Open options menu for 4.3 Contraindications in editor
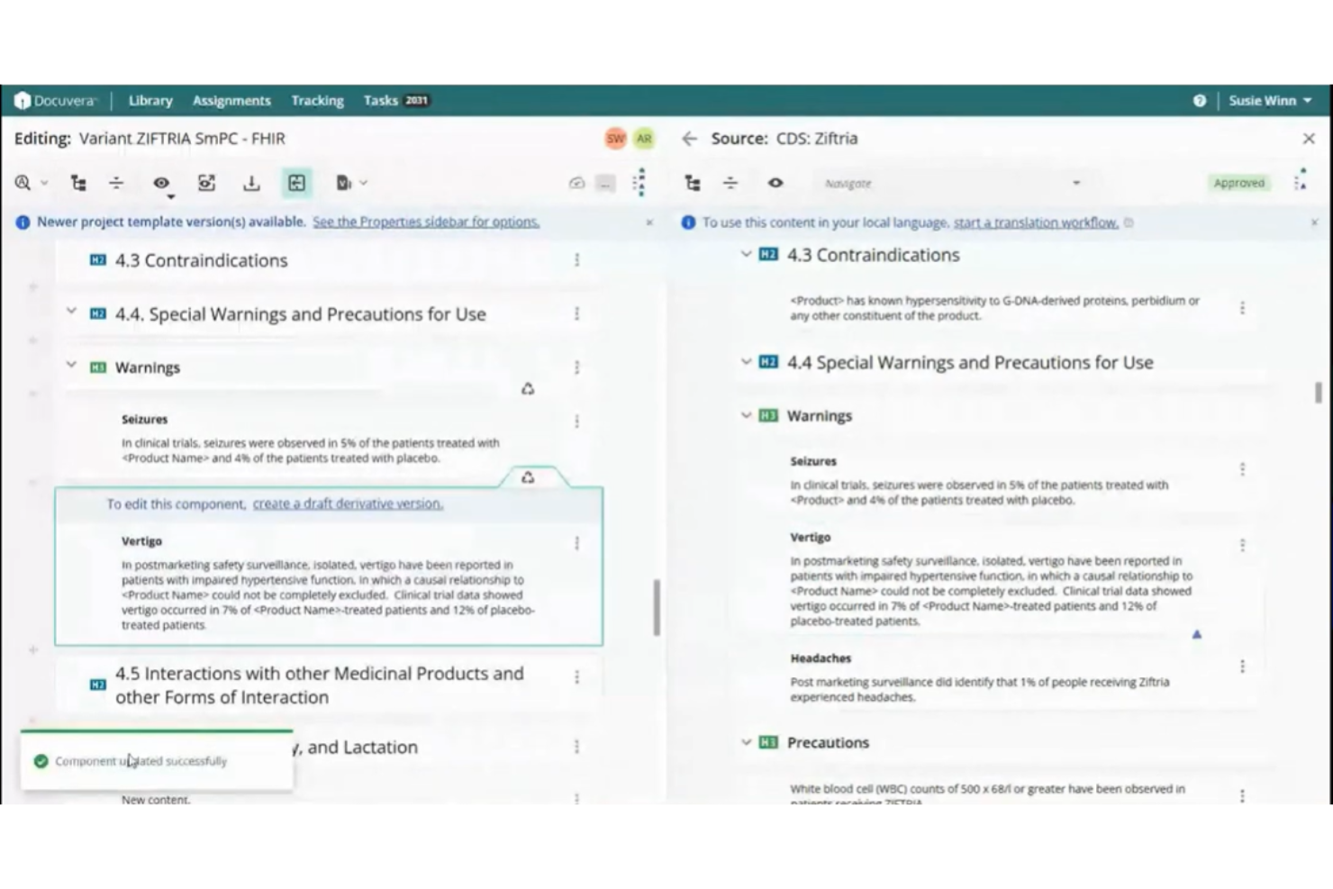 tap(577, 260)
